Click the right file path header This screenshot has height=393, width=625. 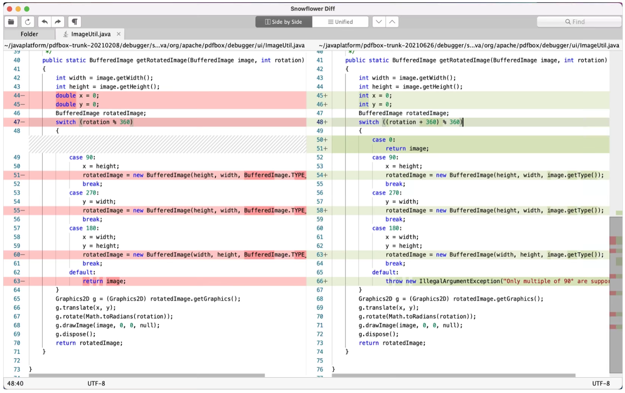469,45
